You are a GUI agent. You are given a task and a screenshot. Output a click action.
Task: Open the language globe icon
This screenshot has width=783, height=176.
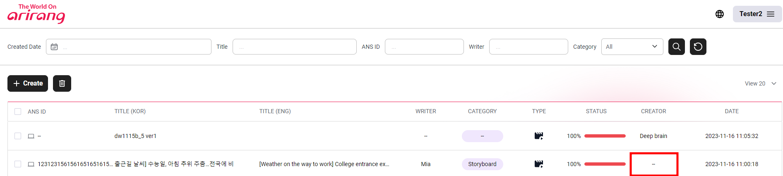pos(720,14)
